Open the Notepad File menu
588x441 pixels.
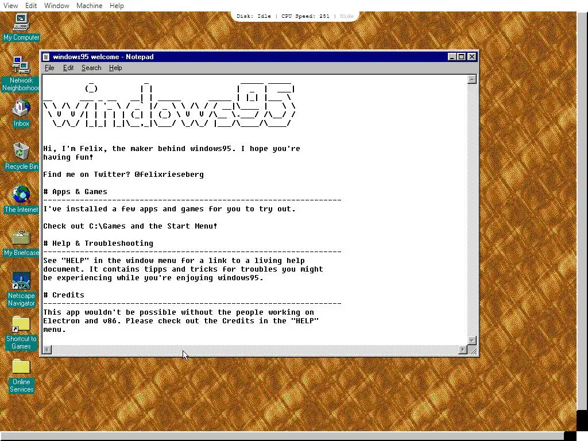click(x=49, y=68)
